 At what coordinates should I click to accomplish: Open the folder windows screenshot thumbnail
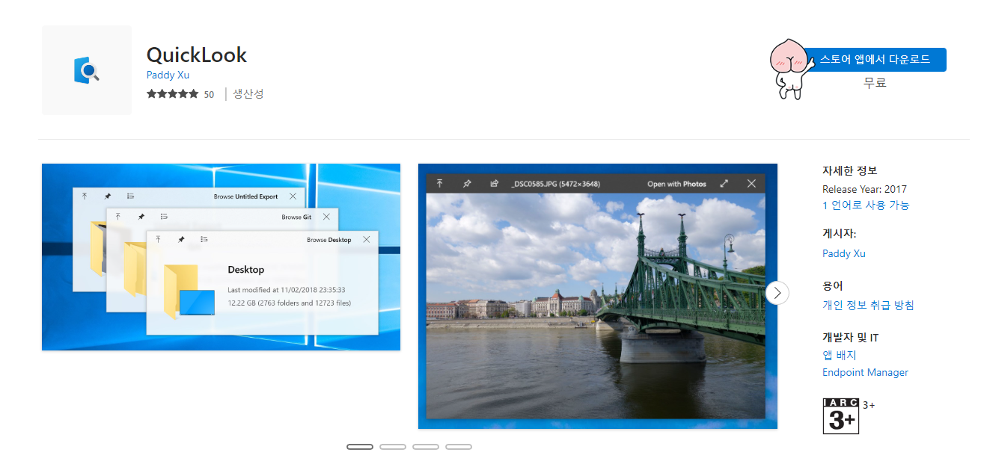tap(221, 257)
